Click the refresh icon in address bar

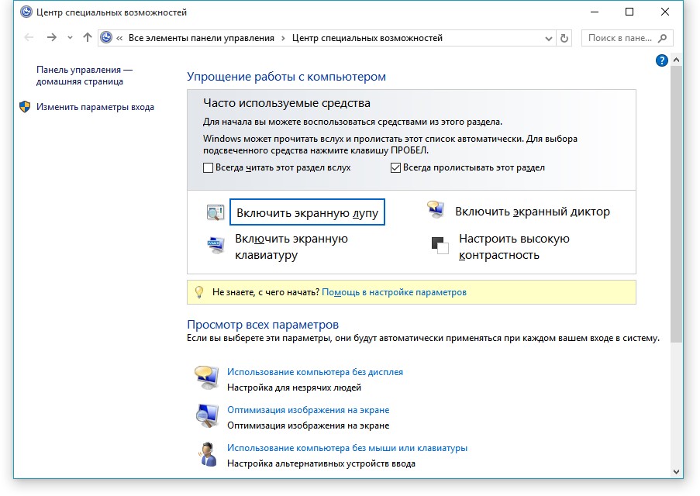pyautogui.click(x=564, y=38)
